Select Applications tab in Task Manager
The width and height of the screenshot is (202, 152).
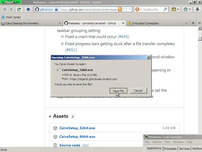coord(154,148)
